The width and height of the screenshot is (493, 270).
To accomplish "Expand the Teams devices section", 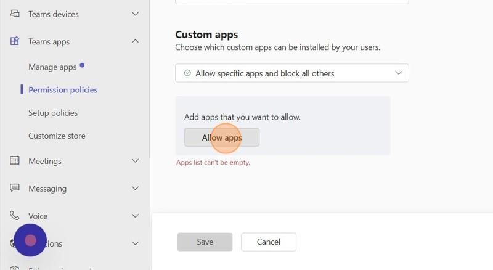I will pos(135,14).
